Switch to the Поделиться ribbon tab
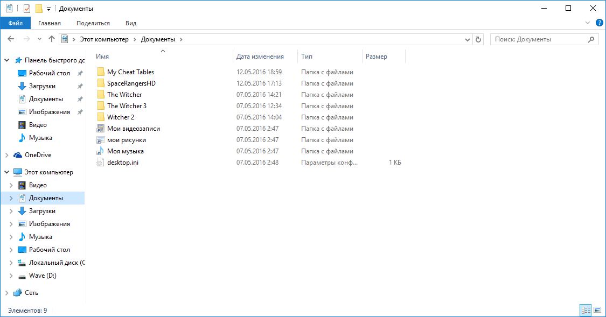606x317 pixels. [x=93, y=23]
